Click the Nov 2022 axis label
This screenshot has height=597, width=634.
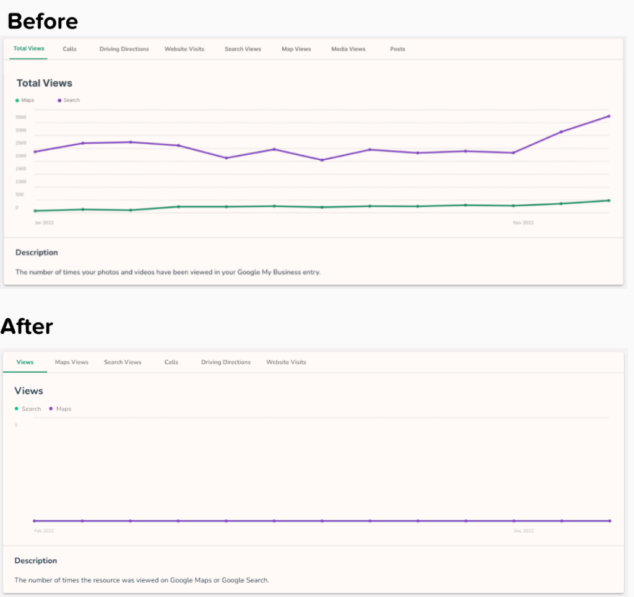(x=523, y=223)
